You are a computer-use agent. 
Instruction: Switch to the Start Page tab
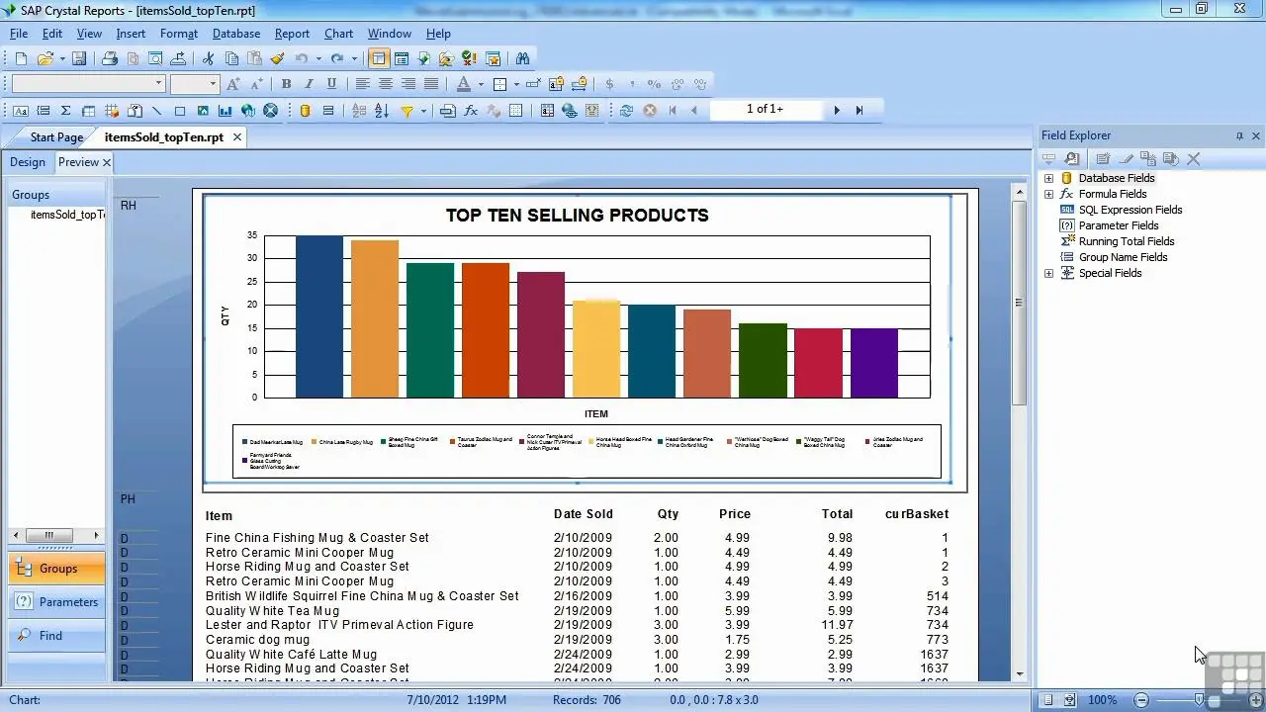coord(56,137)
